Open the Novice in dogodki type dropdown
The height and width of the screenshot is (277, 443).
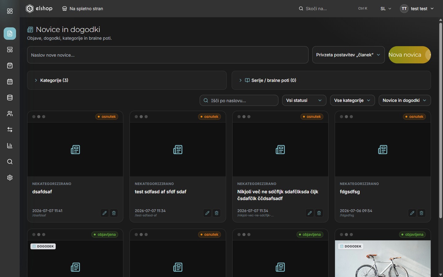(x=405, y=100)
